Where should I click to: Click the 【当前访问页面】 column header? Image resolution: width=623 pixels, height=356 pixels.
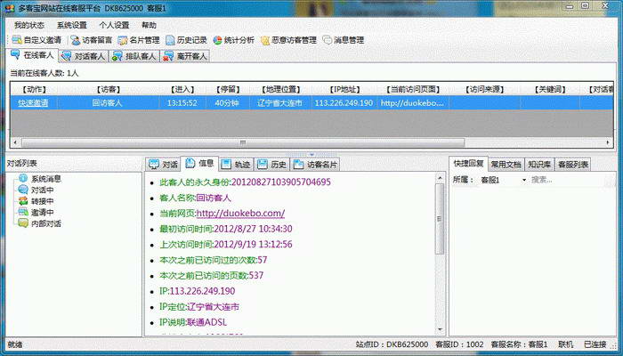point(413,89)
